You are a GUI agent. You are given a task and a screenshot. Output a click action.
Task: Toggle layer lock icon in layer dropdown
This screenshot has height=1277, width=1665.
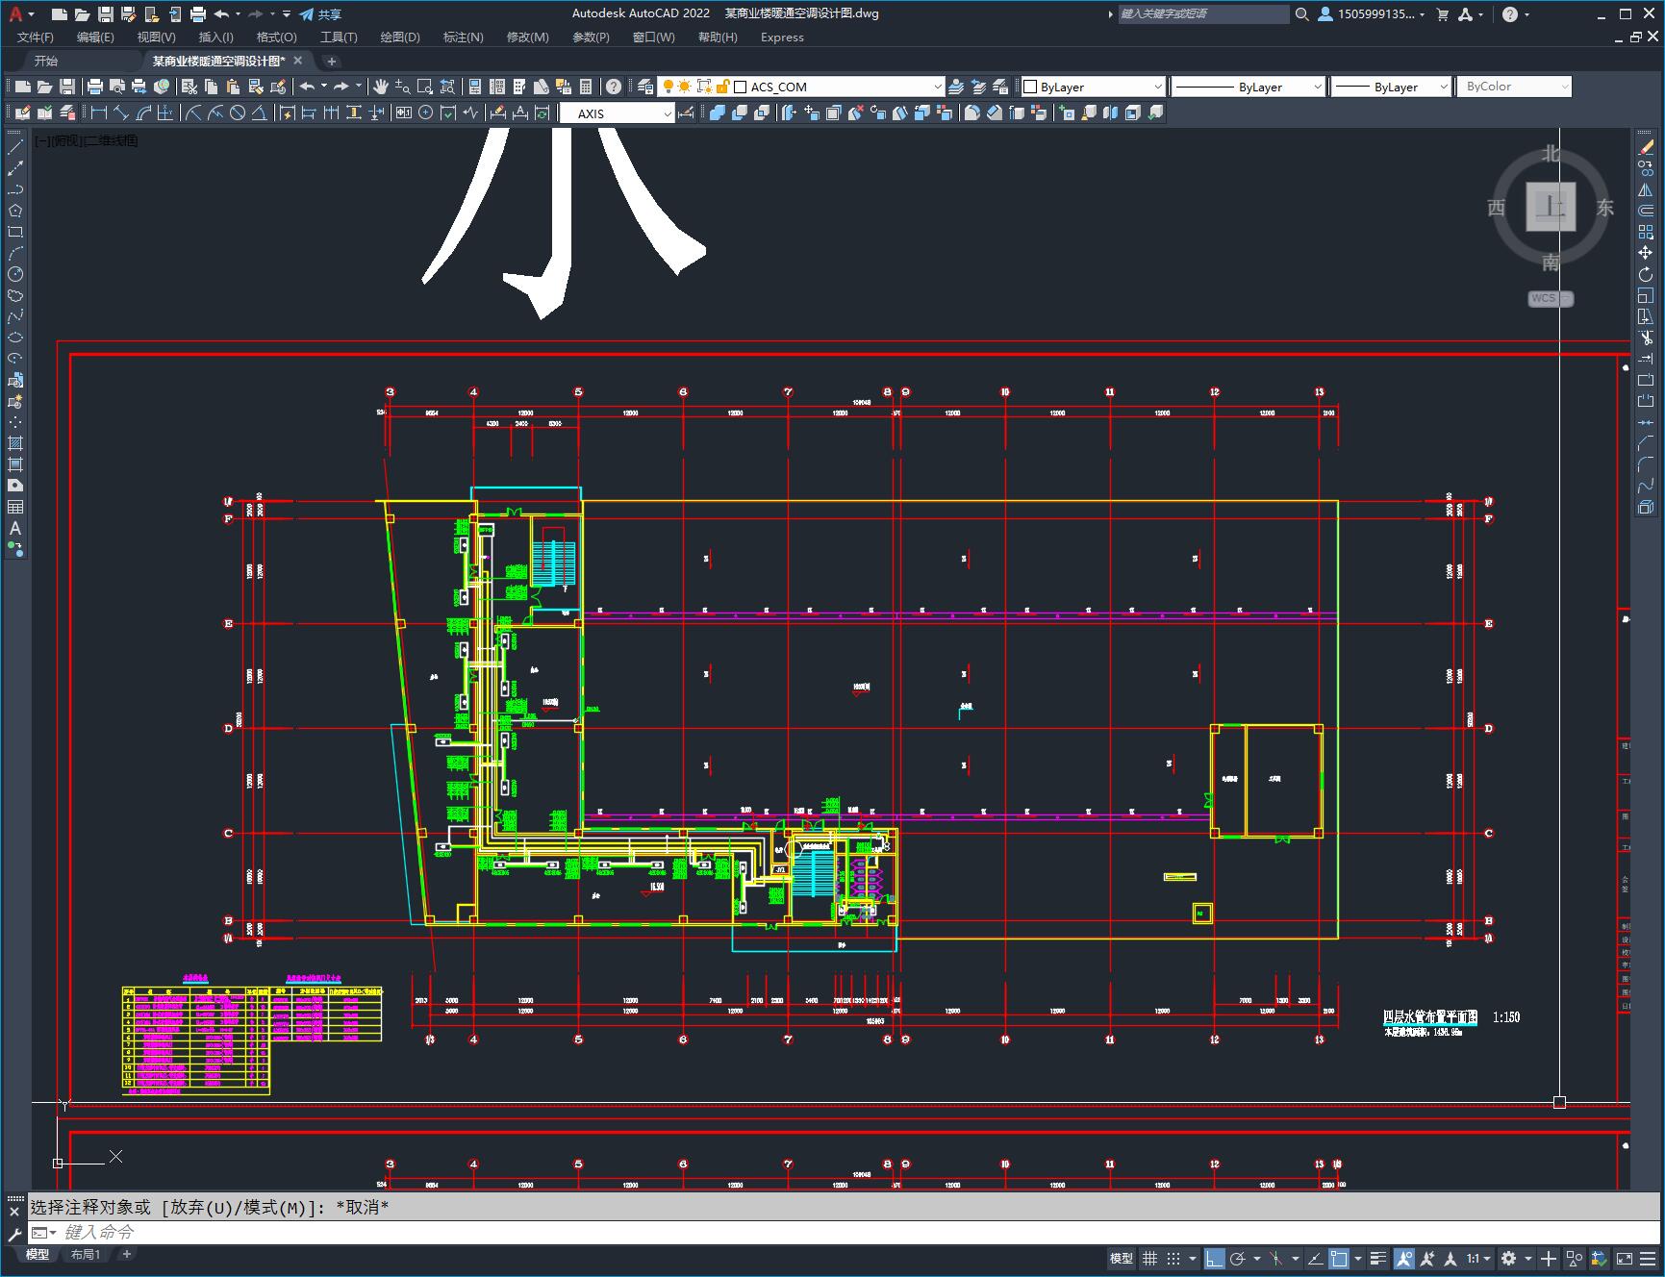722,87
